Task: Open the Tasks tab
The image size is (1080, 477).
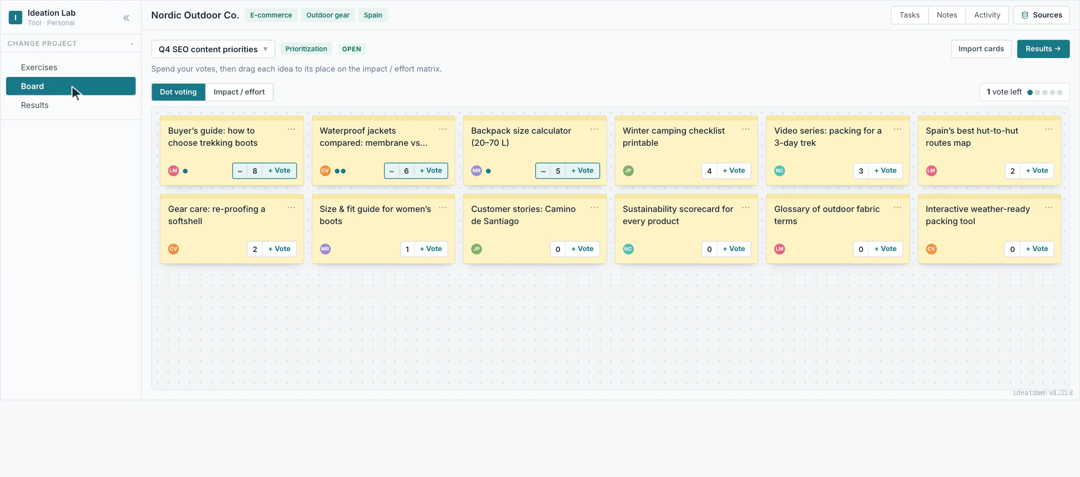Action: point(909,15)
